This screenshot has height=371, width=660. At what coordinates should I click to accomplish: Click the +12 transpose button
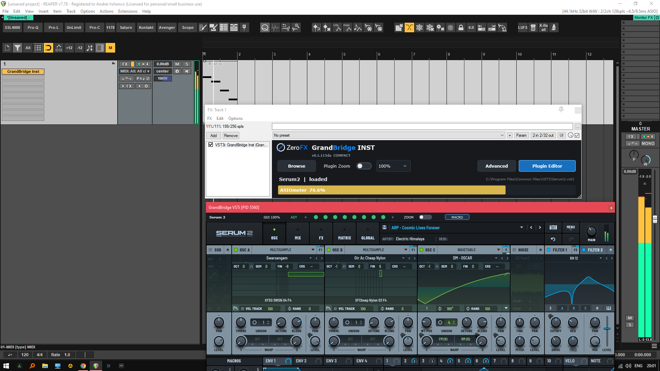tap(69, 48)
